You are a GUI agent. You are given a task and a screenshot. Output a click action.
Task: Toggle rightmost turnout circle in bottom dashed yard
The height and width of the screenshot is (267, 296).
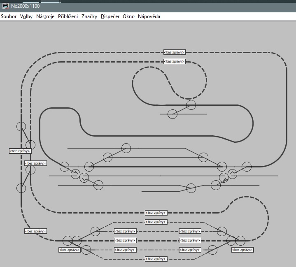click(x=240, y=240)
